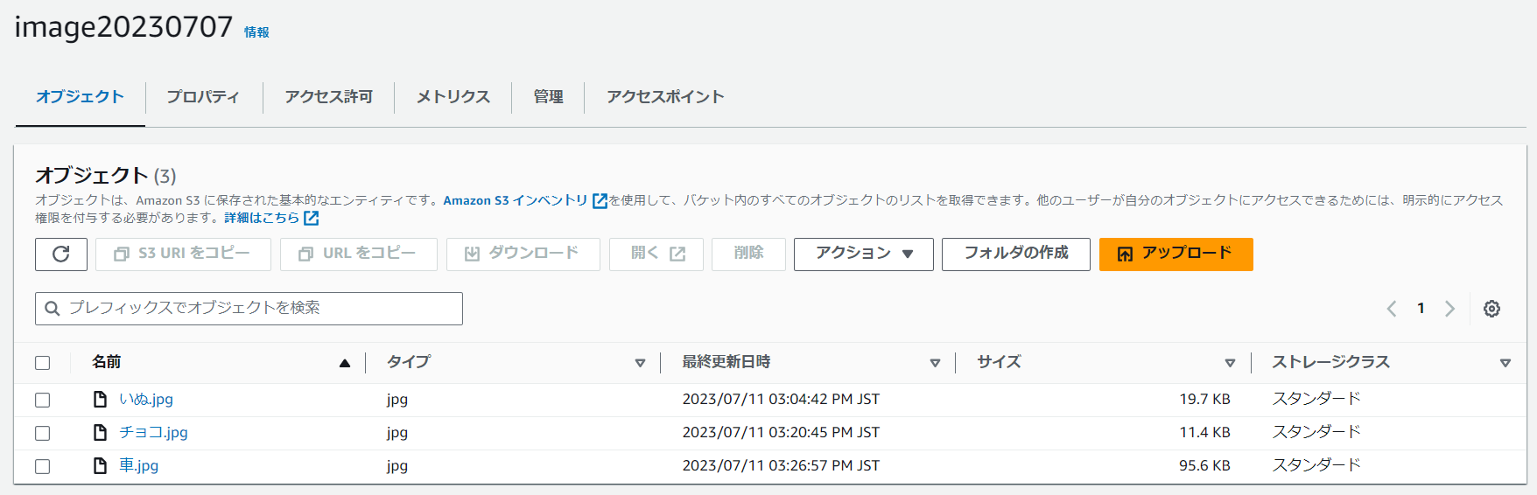Open the Amazon S3 インベントリ link
1537x495 pixels.
(x=516, y=201)
